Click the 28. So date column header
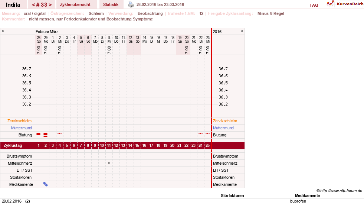This screenshot has height=210, width=364. (39, 39)
